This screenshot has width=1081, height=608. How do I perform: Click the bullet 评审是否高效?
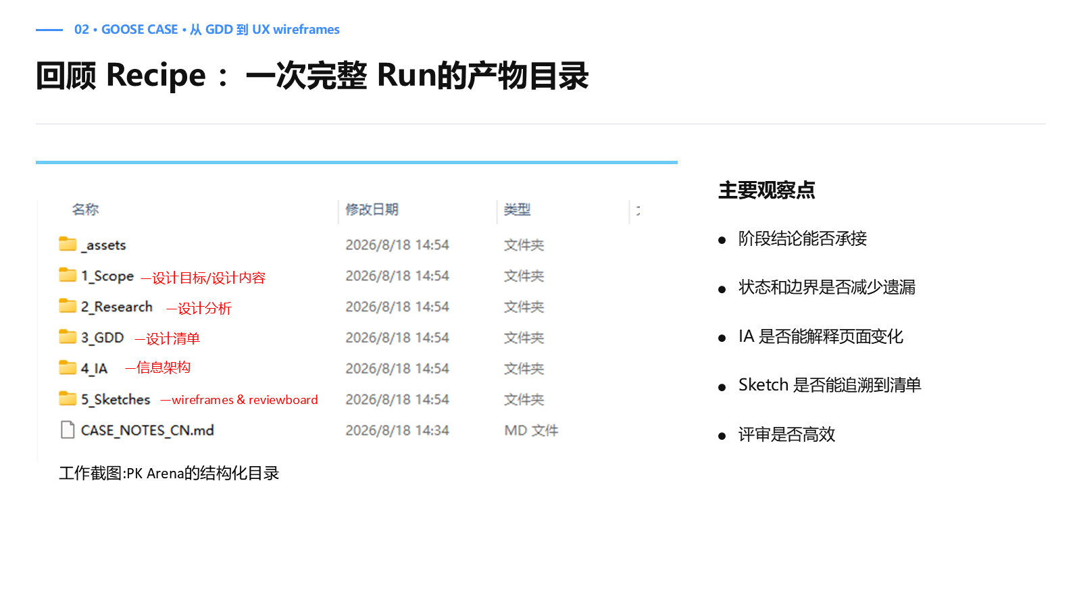[x=787, y=434]
